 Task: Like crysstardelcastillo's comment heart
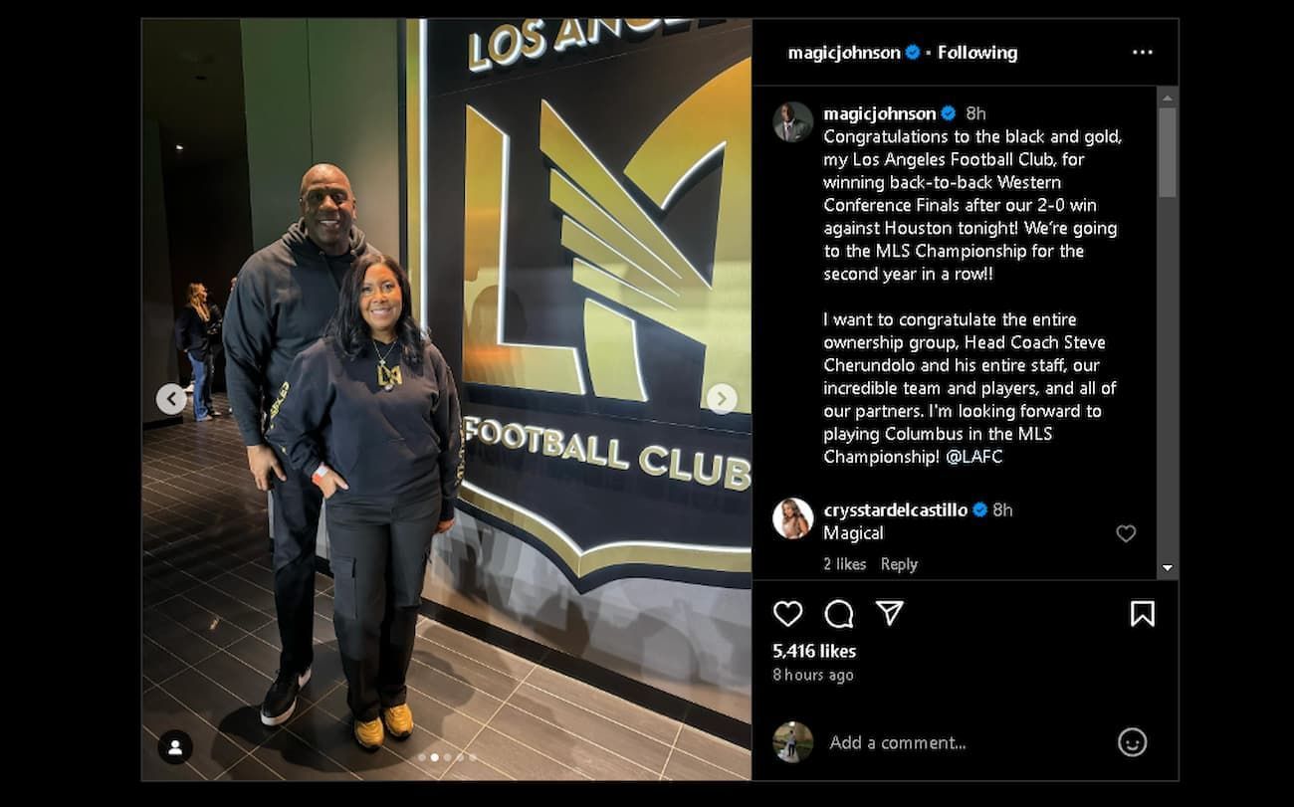1126,533
